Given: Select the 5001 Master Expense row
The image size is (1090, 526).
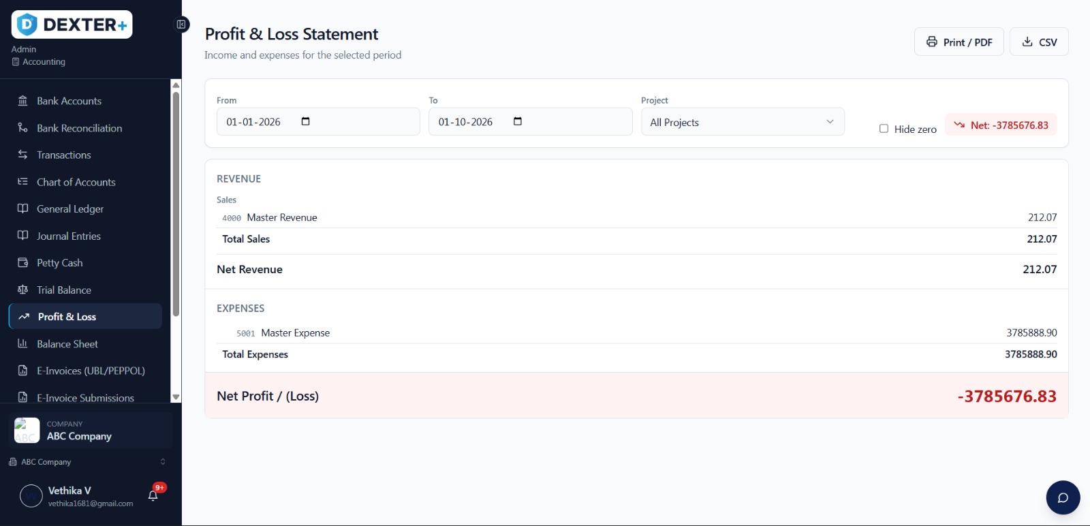Looking at the screenshot, I should (x=636, y=332).
